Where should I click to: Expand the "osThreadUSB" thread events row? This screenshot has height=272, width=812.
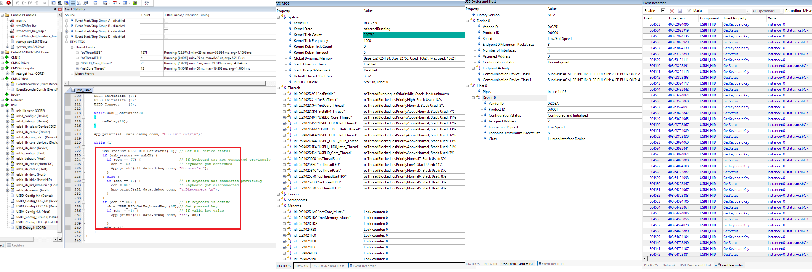point(77,53)
